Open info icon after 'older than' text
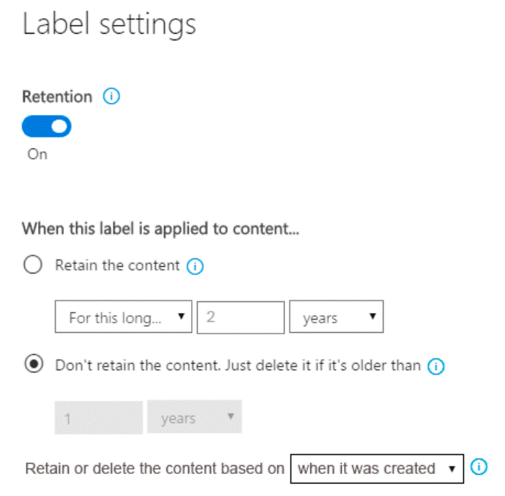 (436, 367)
